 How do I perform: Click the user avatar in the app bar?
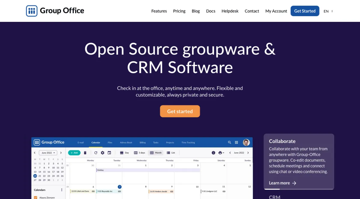[x=246, y=142]
